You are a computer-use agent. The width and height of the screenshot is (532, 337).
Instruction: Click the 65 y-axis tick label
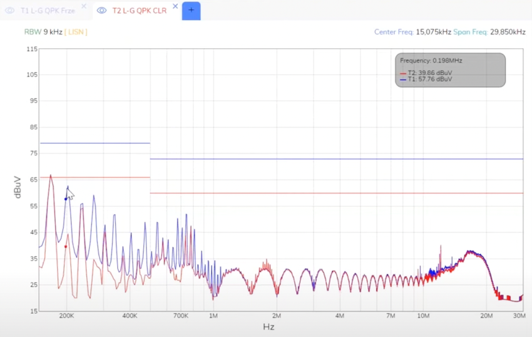coord(34,179)
